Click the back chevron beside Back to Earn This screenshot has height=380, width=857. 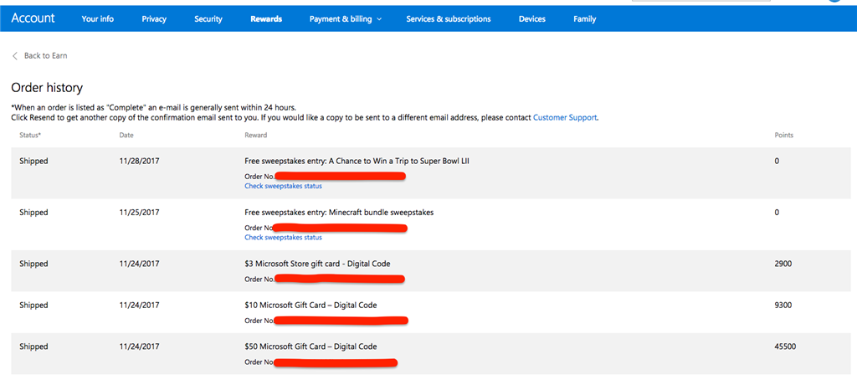(15, 56)
